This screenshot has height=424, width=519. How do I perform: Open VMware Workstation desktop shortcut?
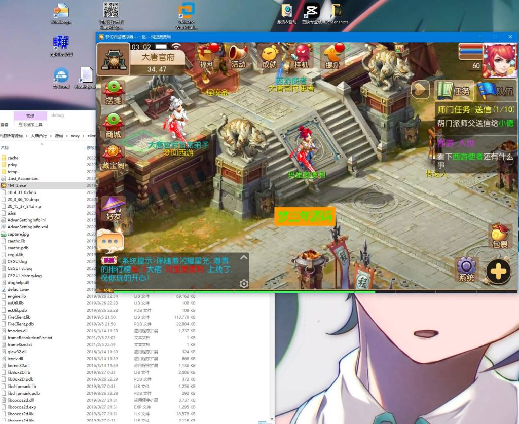pyautogui.click(x=187, y=16)
